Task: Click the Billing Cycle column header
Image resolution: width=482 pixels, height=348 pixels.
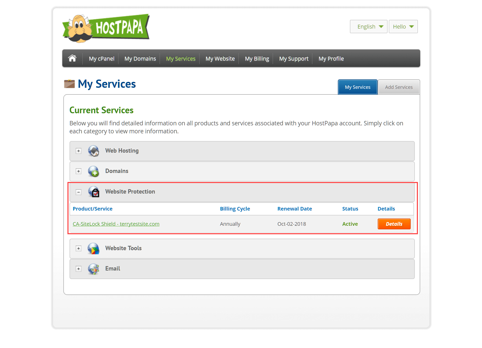Action: coord(235,209)
